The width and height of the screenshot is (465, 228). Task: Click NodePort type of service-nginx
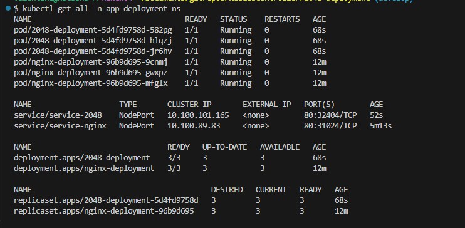137,126
